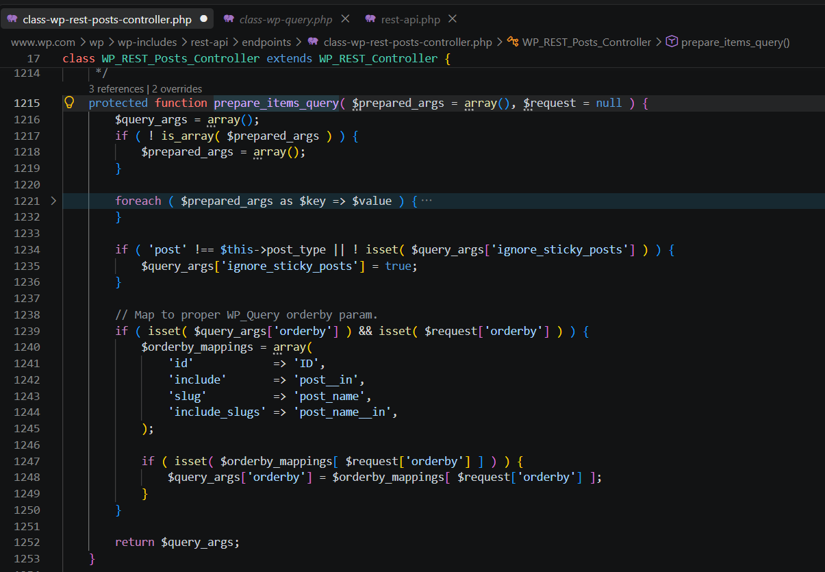This screenshot has height=572, width=825.
Task: Click the return $query_args statement
Action: pyautogui.click(x=178, y=542)
